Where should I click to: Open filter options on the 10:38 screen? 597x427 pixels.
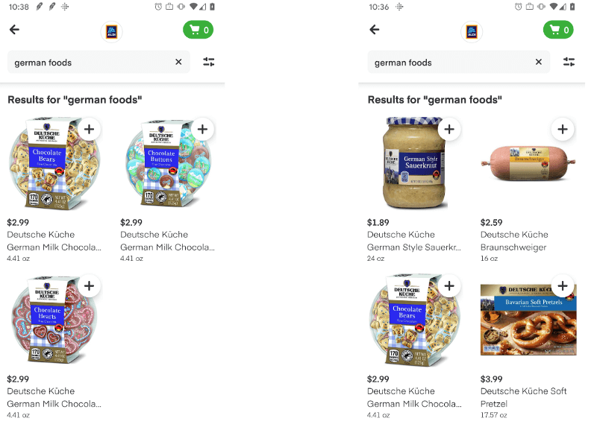[209, 62]
